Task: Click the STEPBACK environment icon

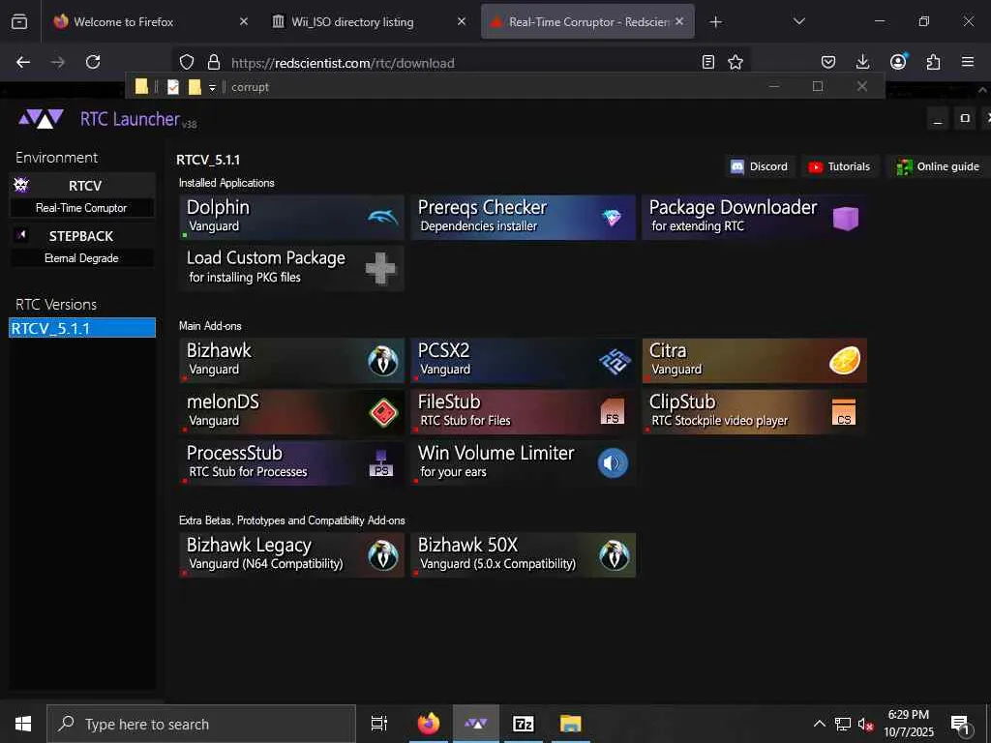Action: pyautogui.click(x=21, y=235)
